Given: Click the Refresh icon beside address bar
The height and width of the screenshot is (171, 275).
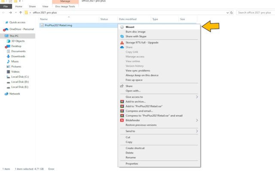Looking at the screenshot, I should click(x=232, y=12).
